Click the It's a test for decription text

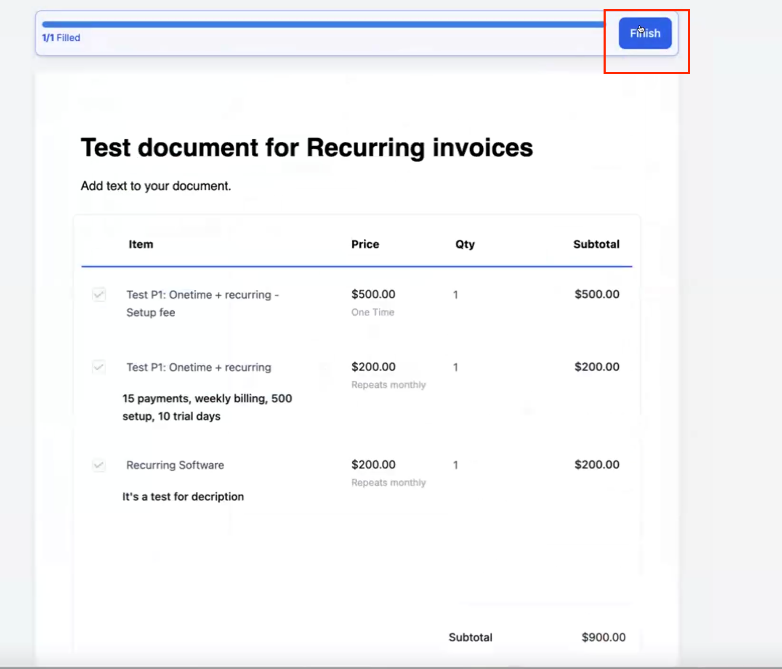pyautogui.click(x=183, y=497)
